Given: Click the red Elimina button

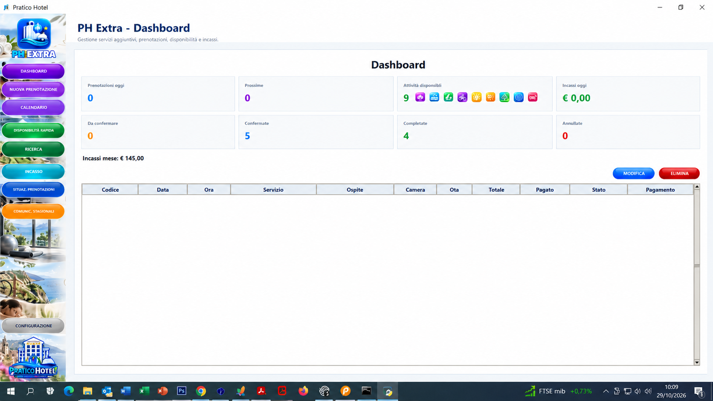Looking at the screenshot, I should coord(679,173).
